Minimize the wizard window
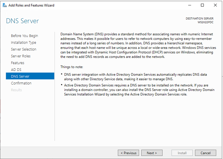This screenshot has width=223, height=159. (190, 5)
